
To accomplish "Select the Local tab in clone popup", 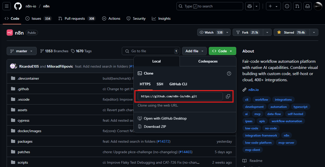I will 156,61.
